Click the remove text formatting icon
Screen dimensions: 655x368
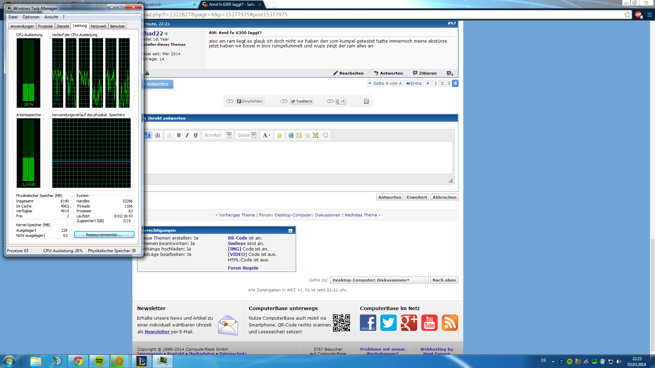[158, 135]
